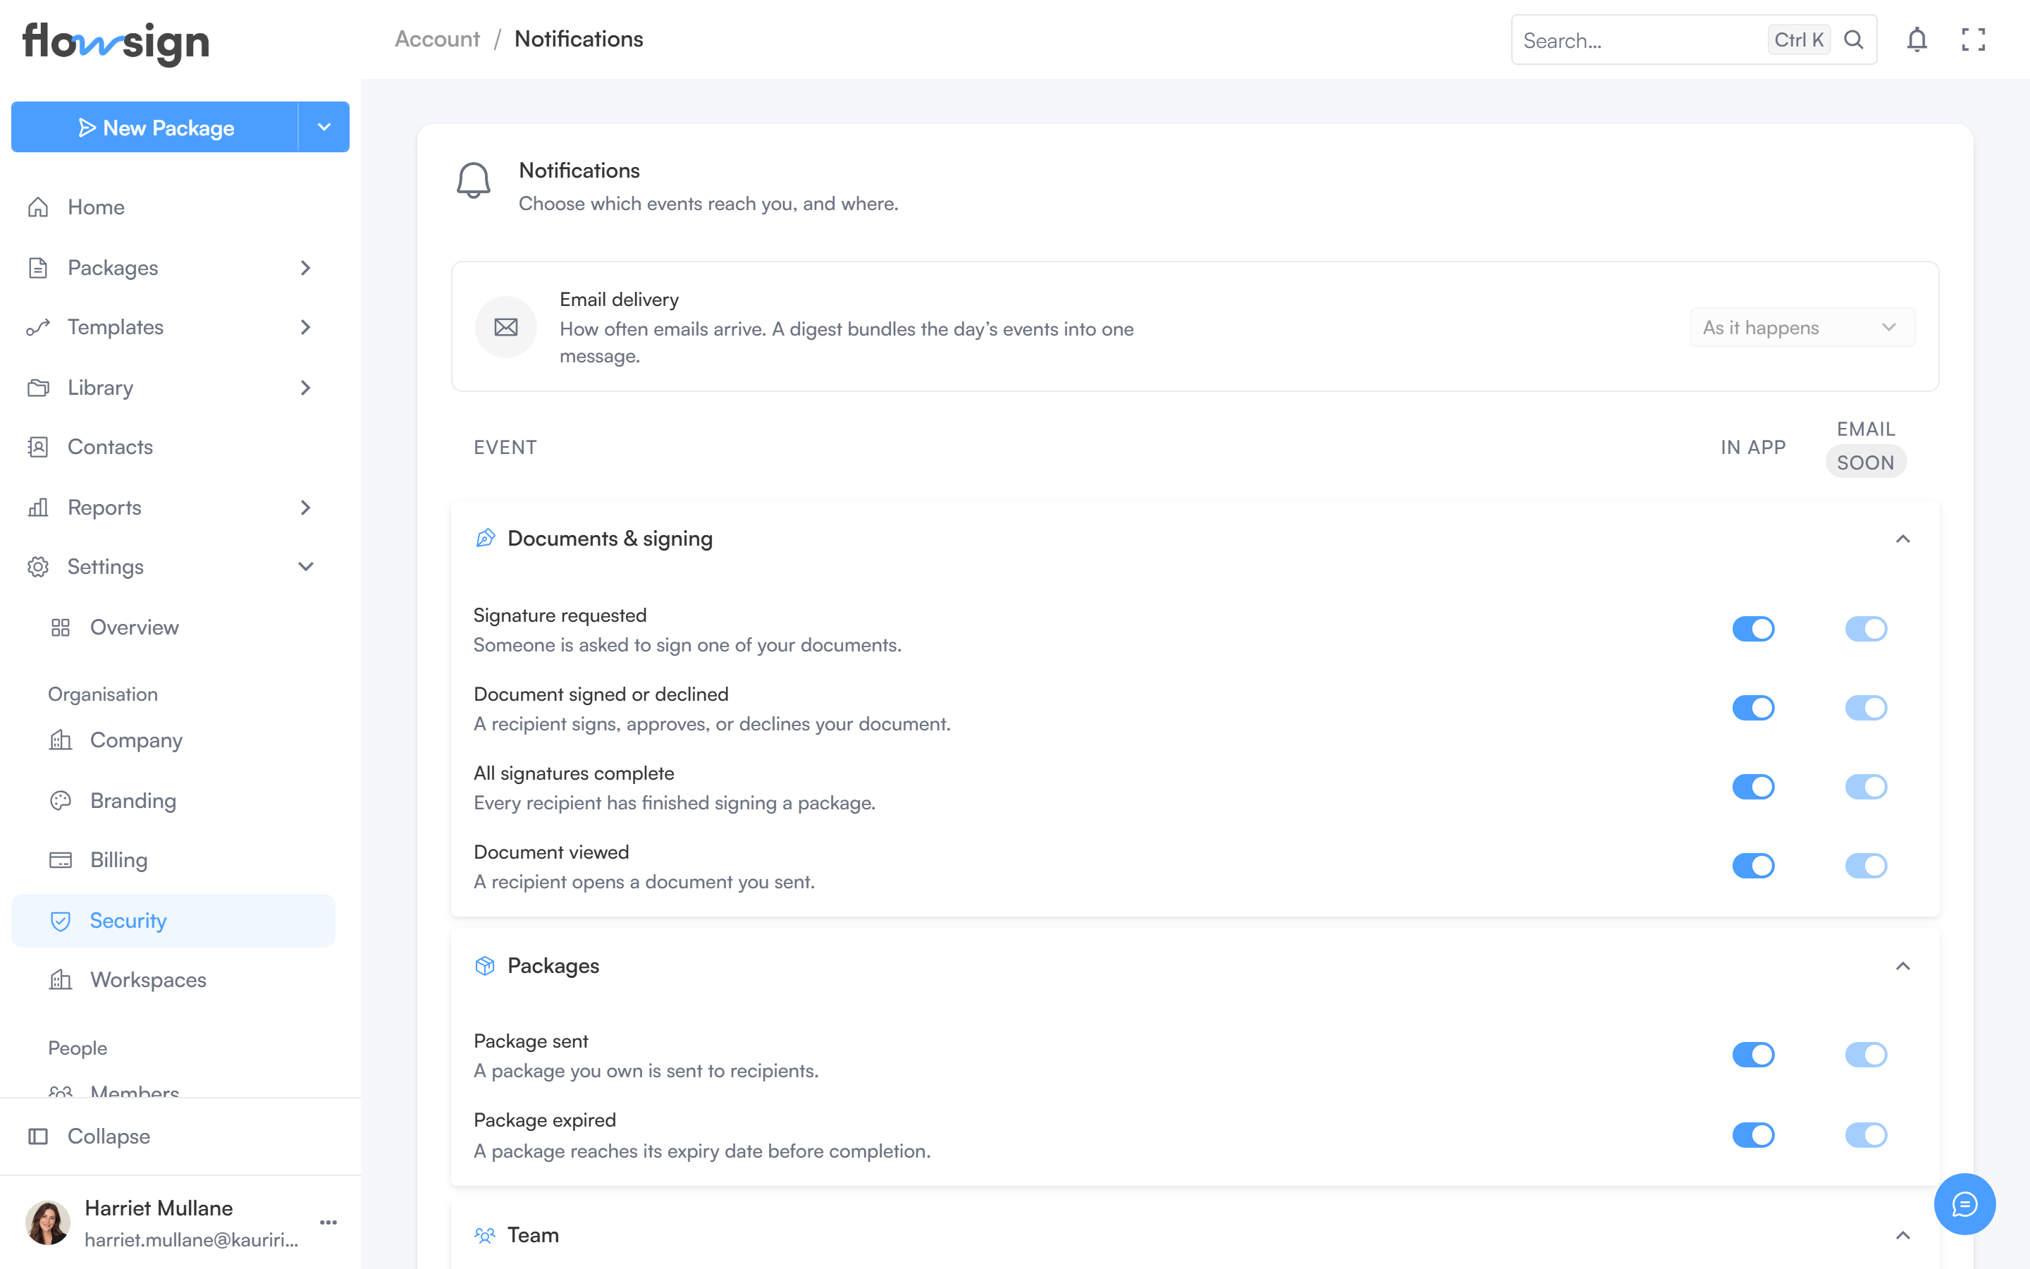Open the Billing settings page
The height and width of the screenshot is (1269, 2030).
tap(173, 859)
